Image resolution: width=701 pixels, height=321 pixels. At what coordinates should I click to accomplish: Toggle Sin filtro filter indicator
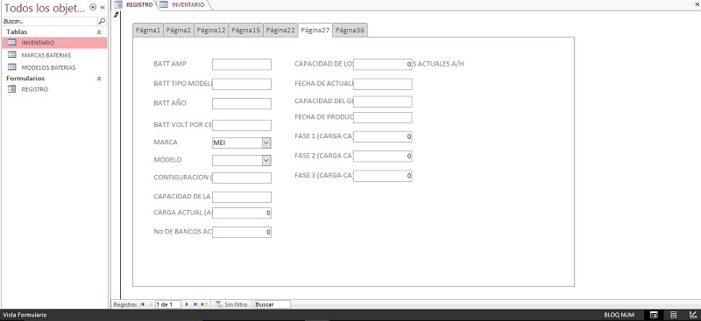coord(231,304)
